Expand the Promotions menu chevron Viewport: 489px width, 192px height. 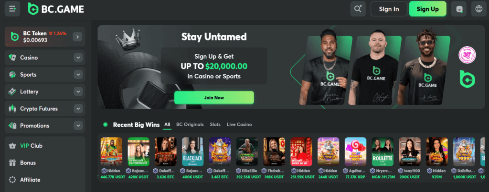[x=78, y=126]
